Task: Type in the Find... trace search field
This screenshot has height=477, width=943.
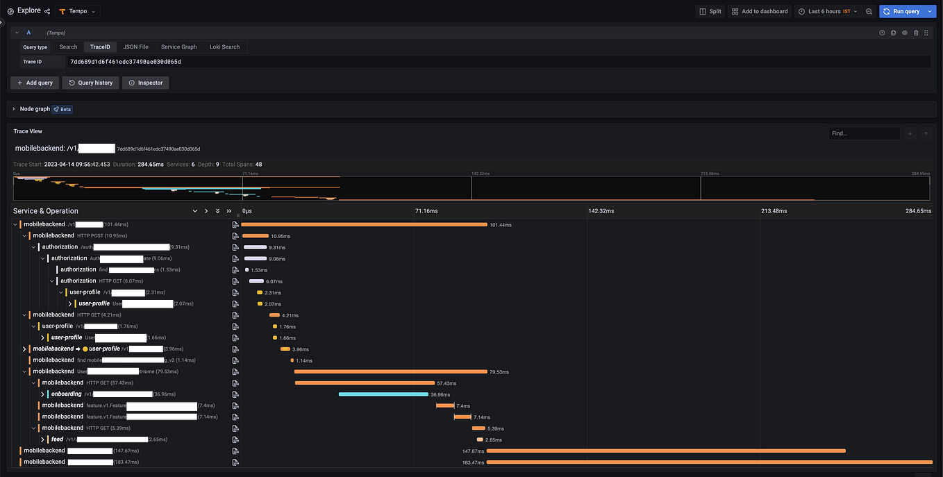Action: [863, 133]
